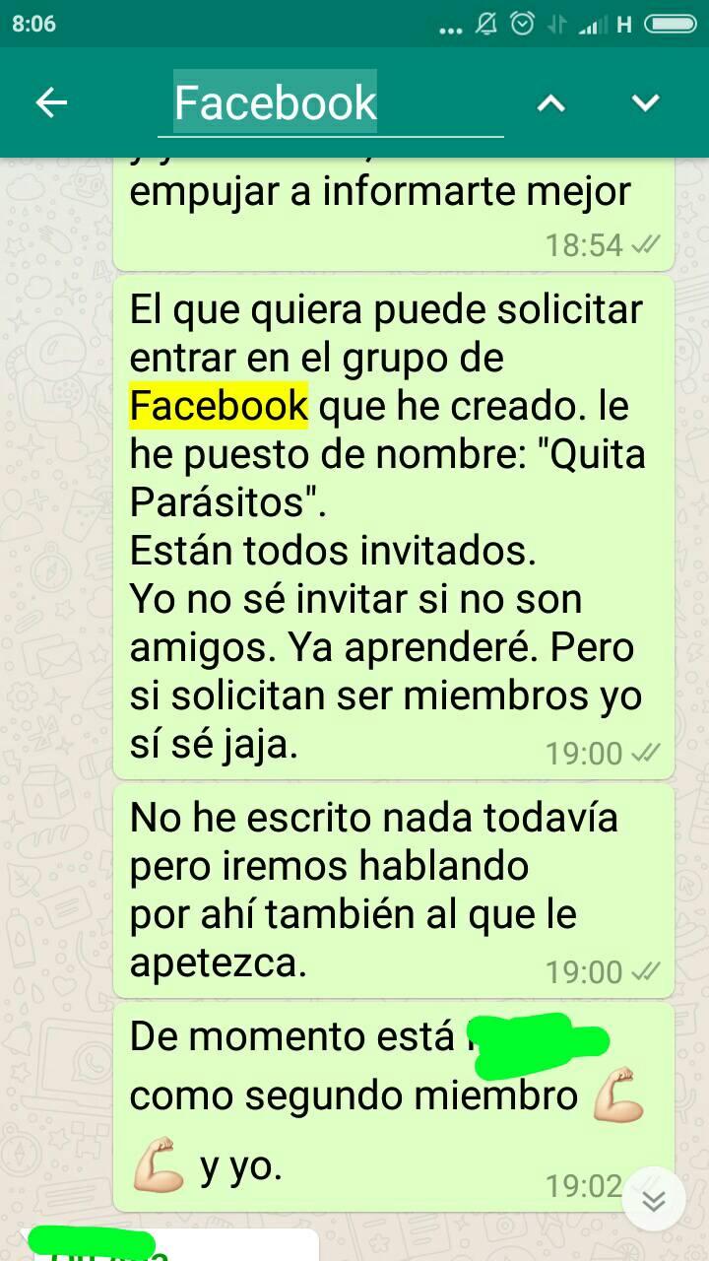Tap the mute notification icon in status bar

point(485,24)
